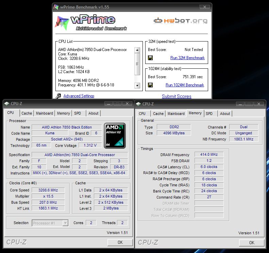The height and width of the screenshot is (253, 269).
Task: Click Submit Scores link
Action: pyautogui.click(x=176, y=96)
